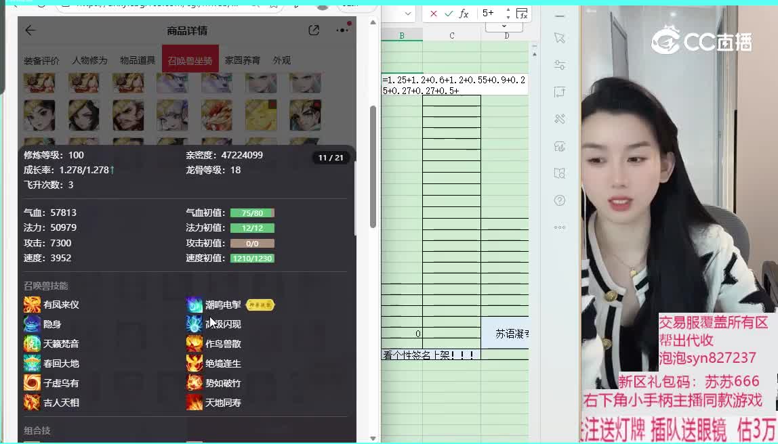Click the spreadsheet vertical scrollbar up arrow

pos(535,54)
